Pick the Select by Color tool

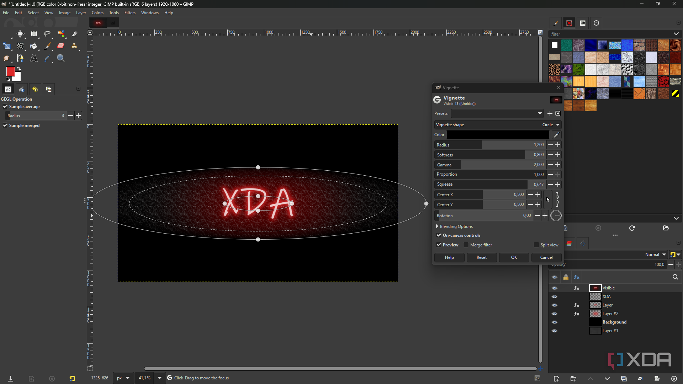tap(61, 34)
